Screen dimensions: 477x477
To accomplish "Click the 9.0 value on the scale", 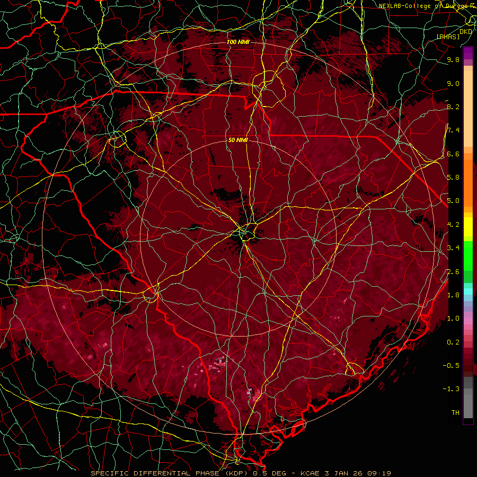I will tap(453, 83).
